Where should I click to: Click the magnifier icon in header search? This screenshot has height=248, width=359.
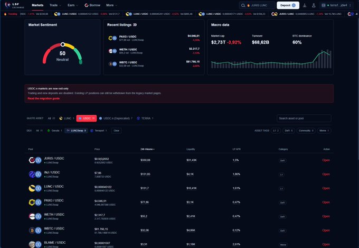243,5
